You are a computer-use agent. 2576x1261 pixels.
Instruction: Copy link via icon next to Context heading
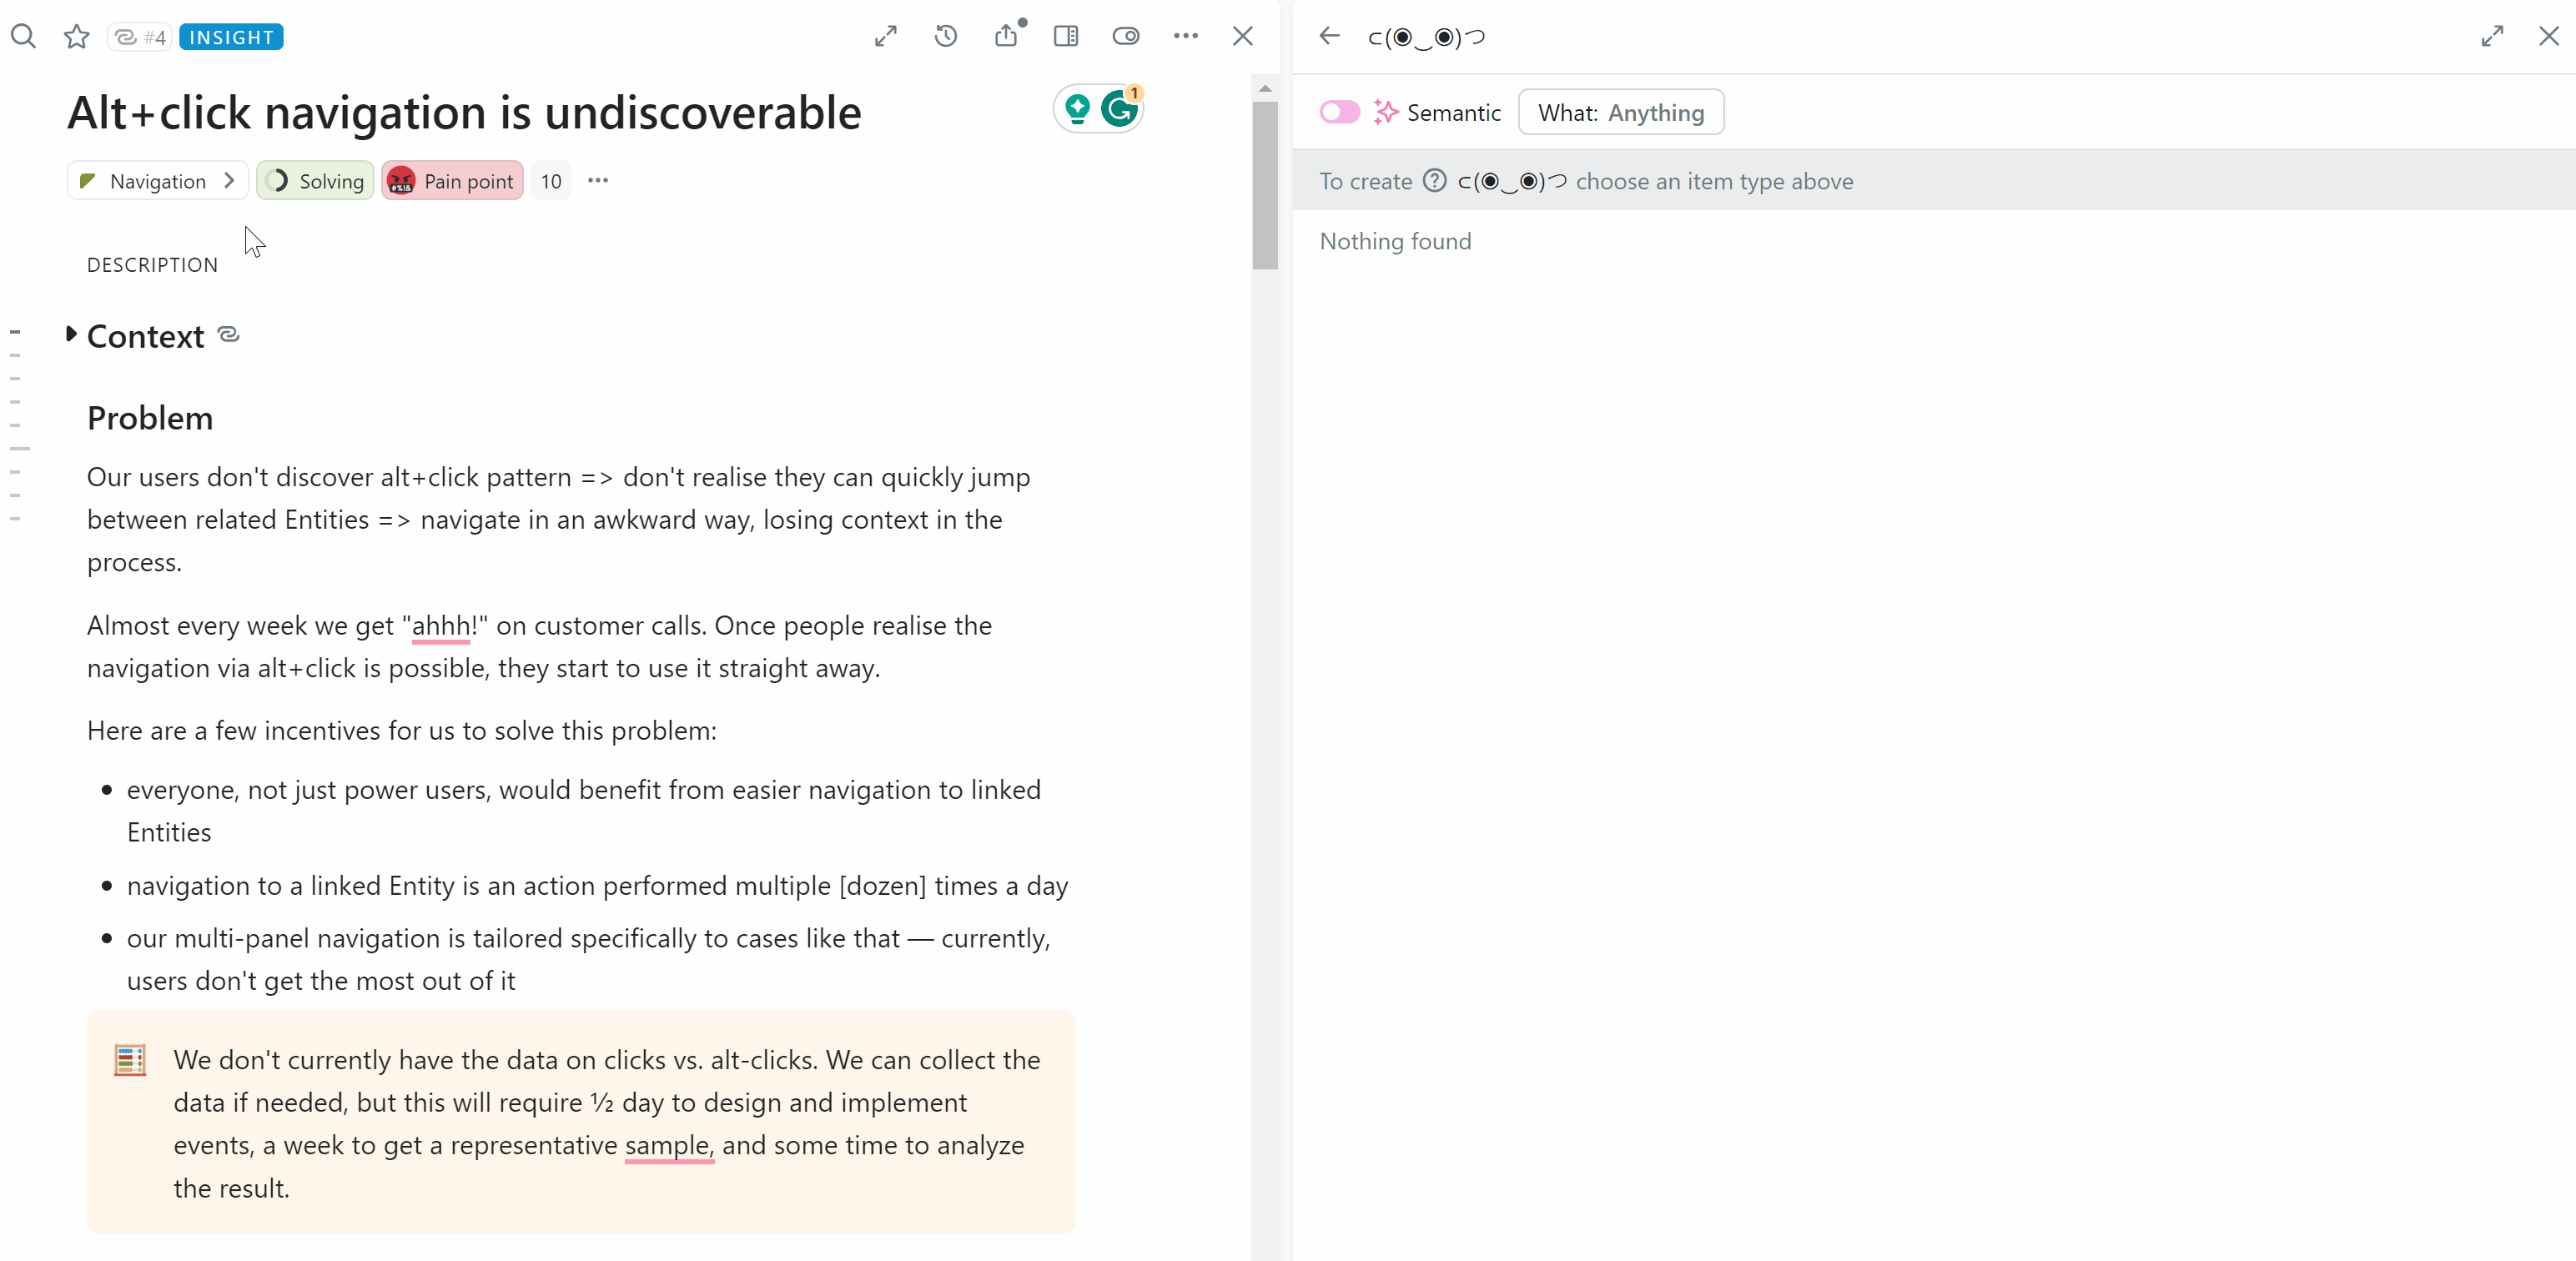[x=228, y=334]
